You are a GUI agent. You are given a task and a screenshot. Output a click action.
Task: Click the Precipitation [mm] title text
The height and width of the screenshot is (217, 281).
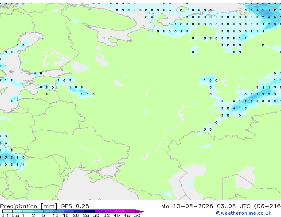(29, 206)
